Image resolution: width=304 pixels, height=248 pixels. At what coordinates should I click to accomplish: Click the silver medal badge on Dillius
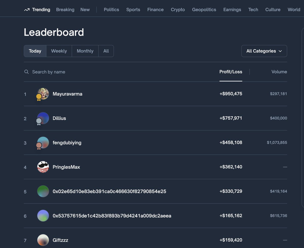pos(39,122)
